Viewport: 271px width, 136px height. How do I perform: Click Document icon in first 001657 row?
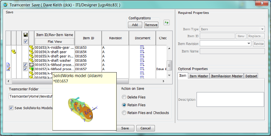(x=142, y=65)
